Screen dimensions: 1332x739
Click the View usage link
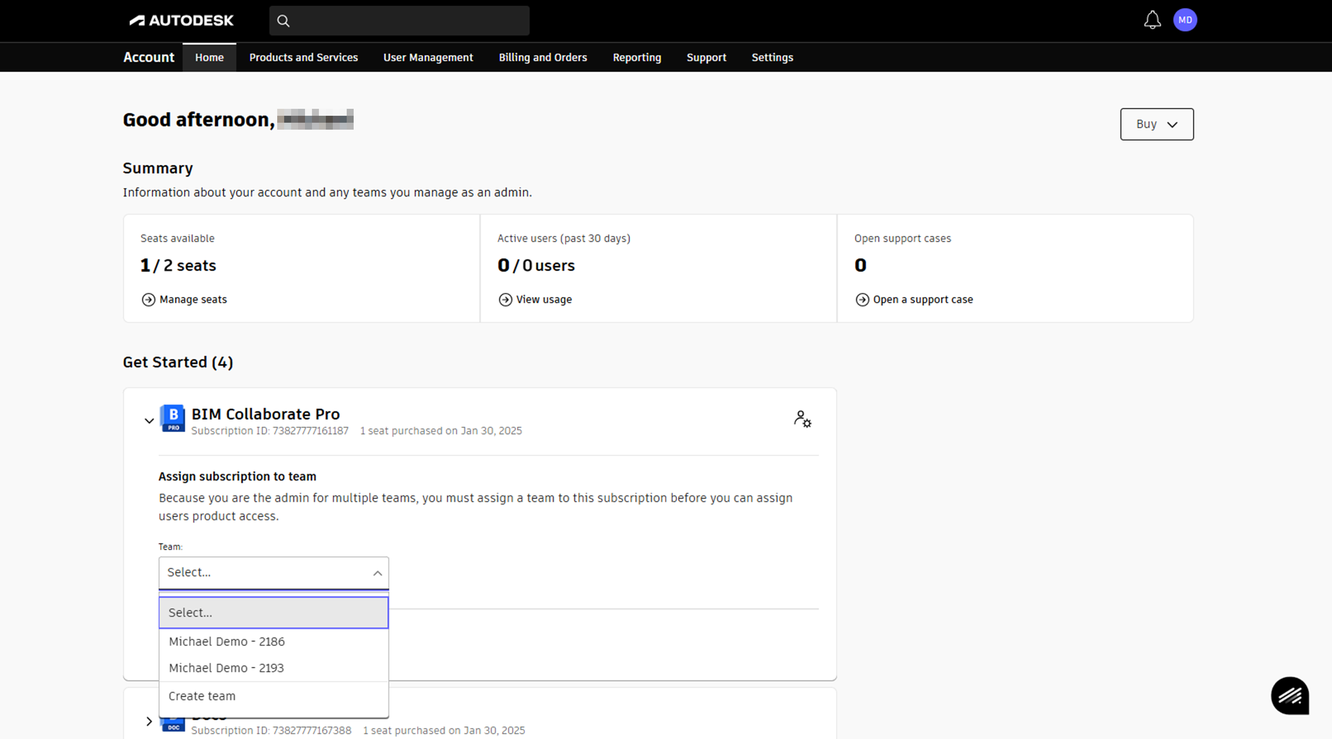544,300
